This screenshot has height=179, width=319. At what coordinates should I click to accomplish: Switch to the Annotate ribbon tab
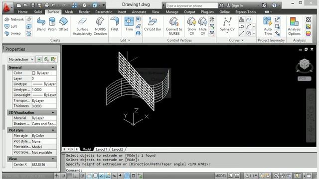coord(139,12)
